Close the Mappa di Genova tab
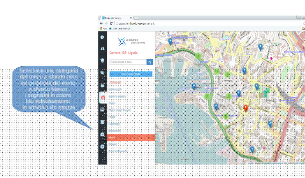The width and height of the screenshot is (305, 178). click(131, 18)
